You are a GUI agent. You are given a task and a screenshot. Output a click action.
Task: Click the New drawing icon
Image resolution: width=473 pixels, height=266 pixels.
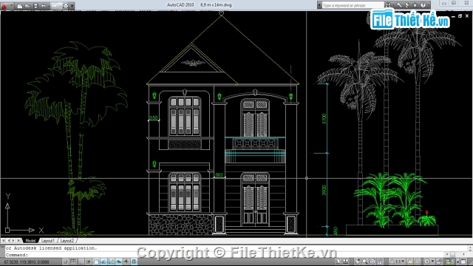tap(20, 6)
